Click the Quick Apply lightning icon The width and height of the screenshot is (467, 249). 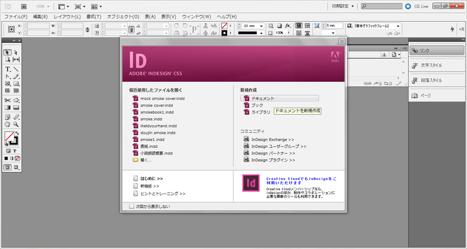[452, 29]
